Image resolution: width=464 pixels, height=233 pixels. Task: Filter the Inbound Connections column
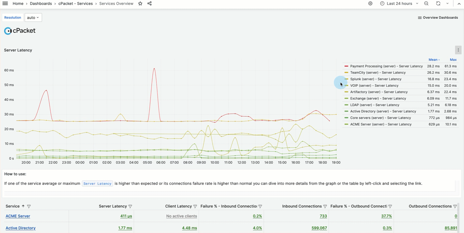pyautogui.click(x=325, y=206)
